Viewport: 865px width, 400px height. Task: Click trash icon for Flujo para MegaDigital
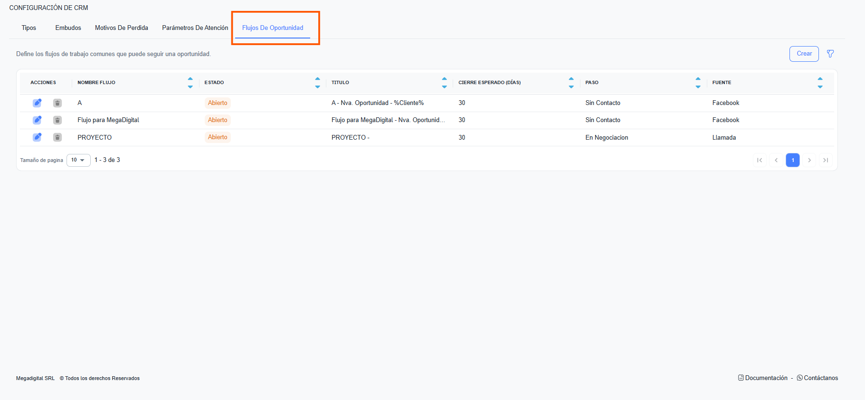pyautogui.click(x=57, y=120)
